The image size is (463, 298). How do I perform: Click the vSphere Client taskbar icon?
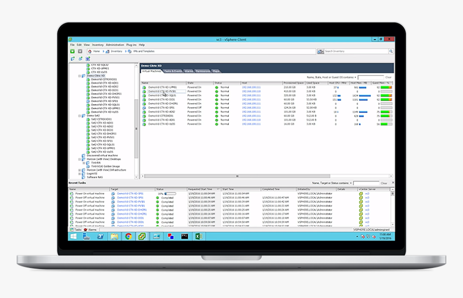click(x=142, y=236)
